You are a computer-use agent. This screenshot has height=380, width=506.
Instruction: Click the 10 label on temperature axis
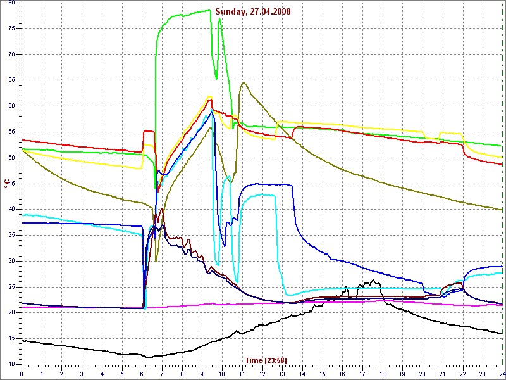pyautogui.click(x=11, y=364)
